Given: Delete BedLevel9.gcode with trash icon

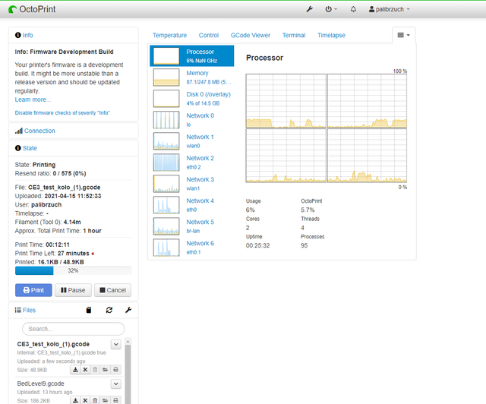Looking at the screenshot, I should pos(95,400).
